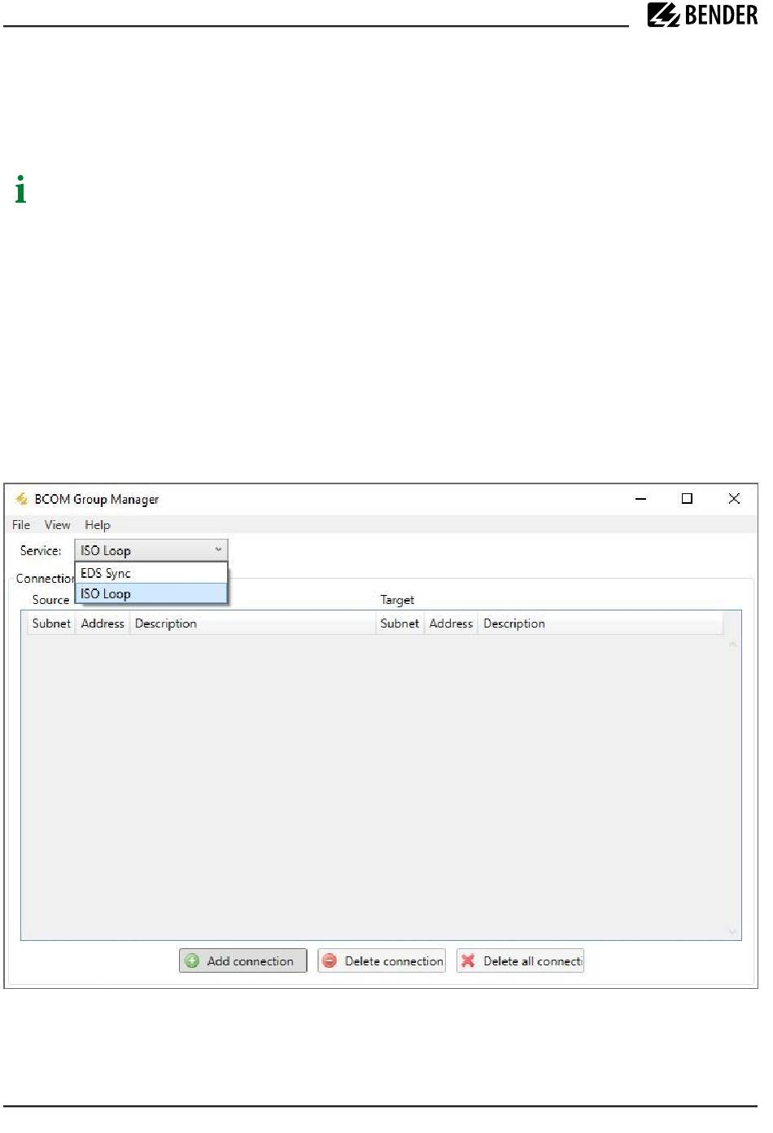Open the View menu

click(x=57, y=525)
